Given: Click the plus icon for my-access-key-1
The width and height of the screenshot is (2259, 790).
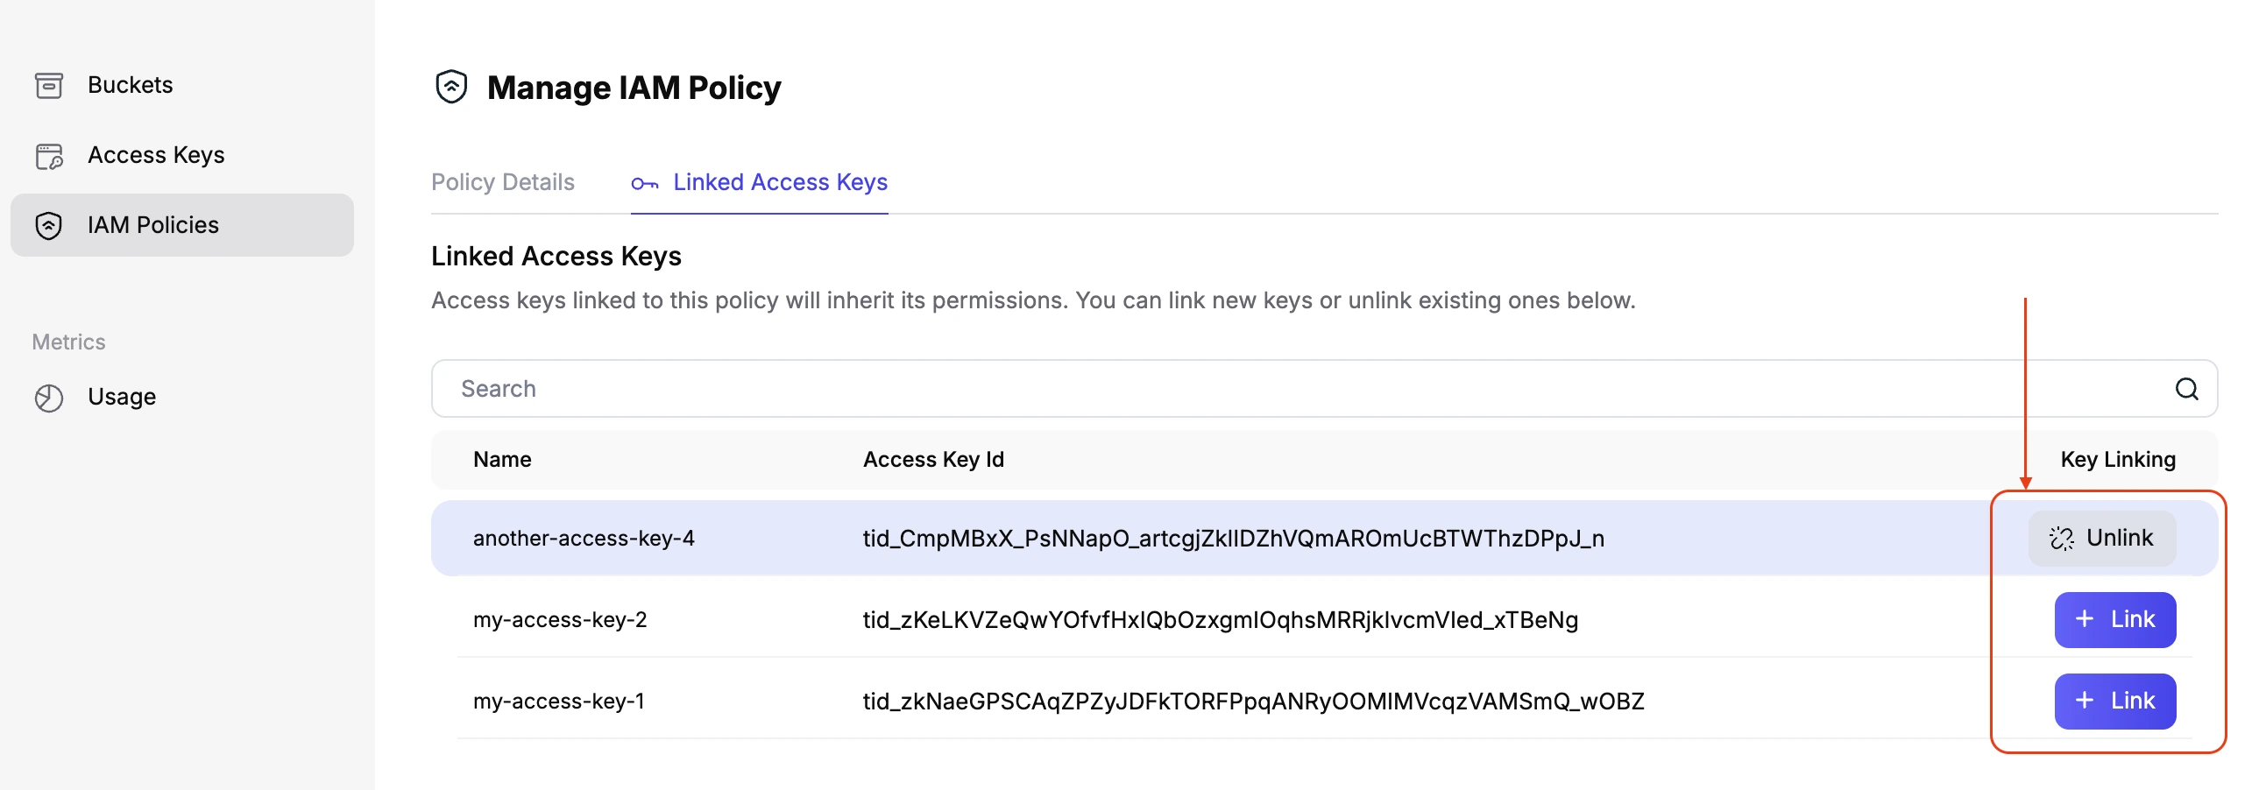Looking at the screenshot, I should [x=2085, y=701].
